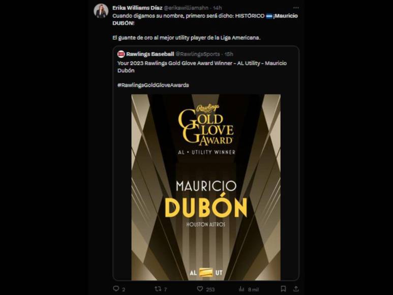393x295 pixels.
Task: Bookmark the tweet
Action: 283,289
